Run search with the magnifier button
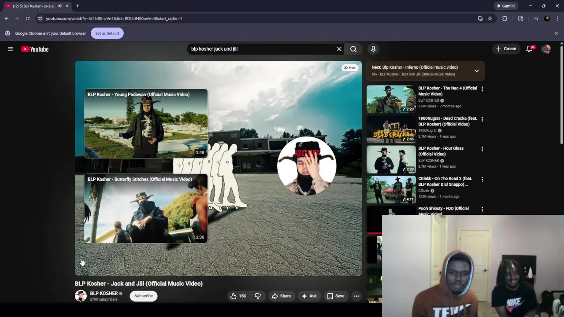 353,49
